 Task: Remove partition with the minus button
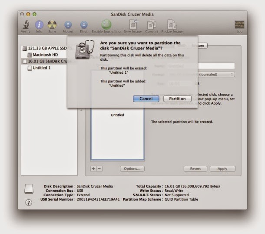point(99,168)
